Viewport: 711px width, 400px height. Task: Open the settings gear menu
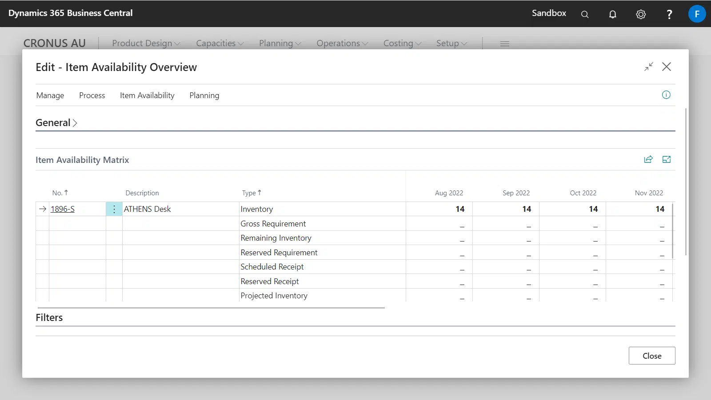(x=641, y=14)
